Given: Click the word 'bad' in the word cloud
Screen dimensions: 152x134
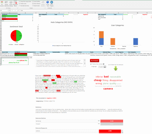Looking at the screenshot, I should point(106,77).
